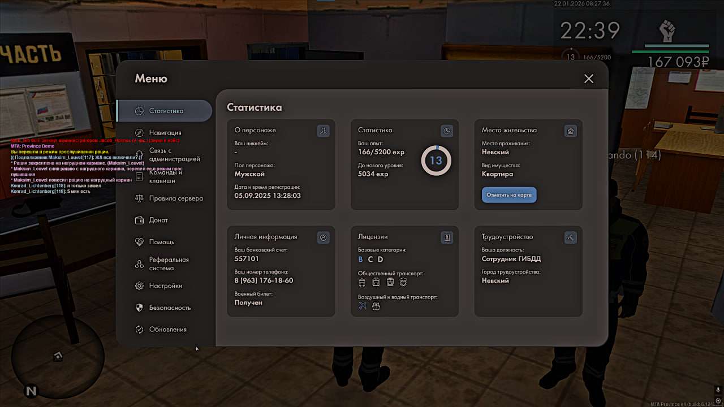This screenshot has height=407, width=724.
Task: Select the category B license letter
Action: coord(360,259)
